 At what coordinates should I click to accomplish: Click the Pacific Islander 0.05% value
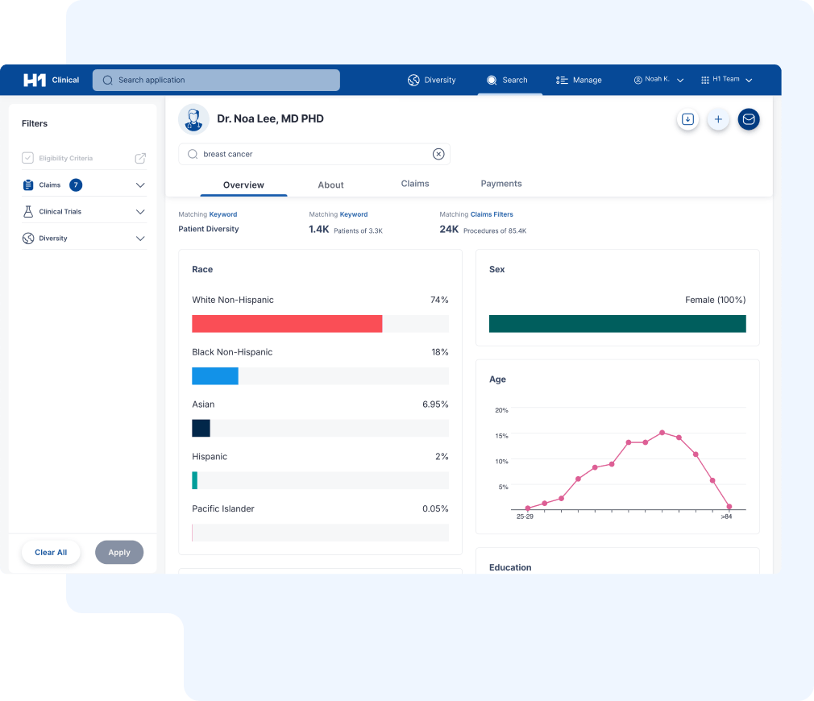click(x=435, y=509)
